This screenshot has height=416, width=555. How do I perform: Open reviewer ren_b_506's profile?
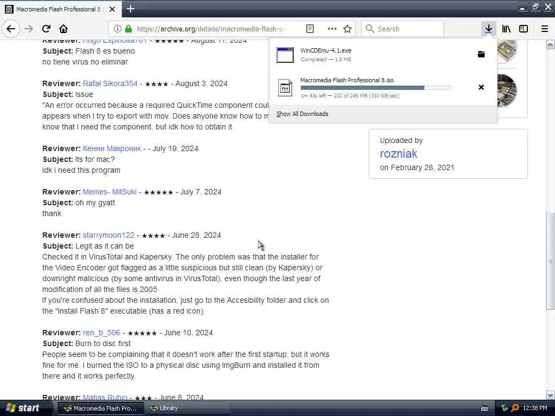[101, 333]
